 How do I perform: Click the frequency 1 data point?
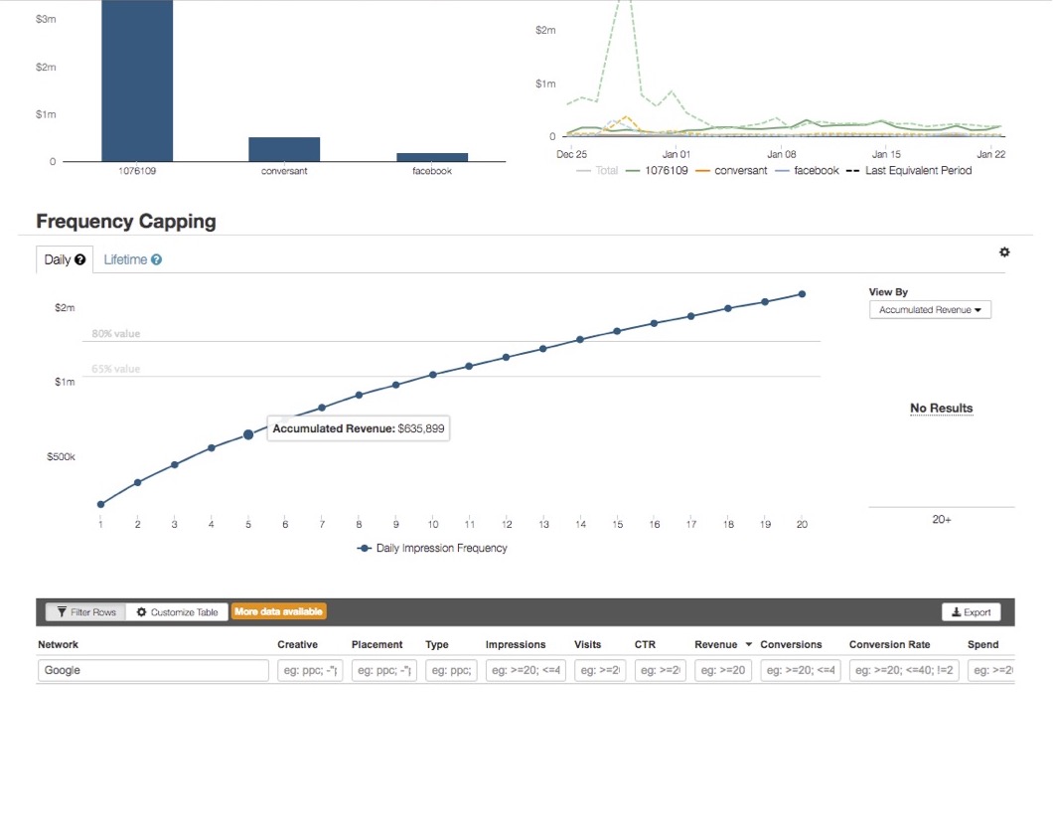(100, 504)
